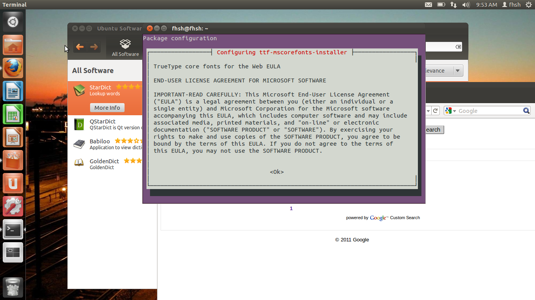Viewport: 535px width, 300px height.
Task: Open the battery indicator menu
Action: [x=441, y=5]
